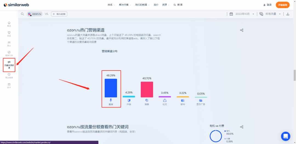Click the download icon in toolbar

(288, 14)
